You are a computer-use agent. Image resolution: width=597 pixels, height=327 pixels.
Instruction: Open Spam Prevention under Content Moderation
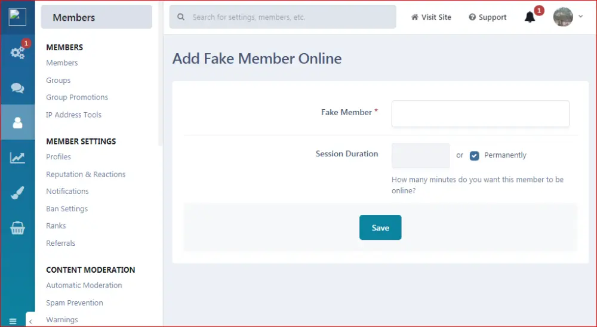point(75,303)
